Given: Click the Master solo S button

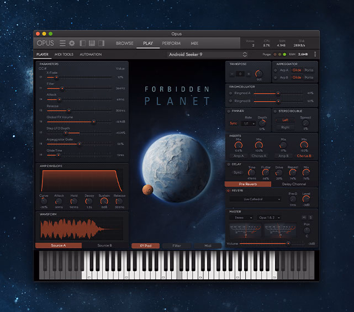Looking at the screenshot, I should click(x=311, y=218).
